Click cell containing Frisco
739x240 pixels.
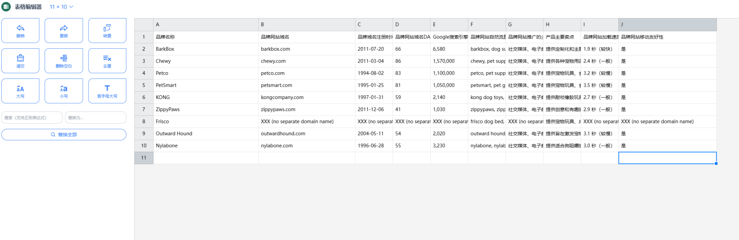pos(206,122)
